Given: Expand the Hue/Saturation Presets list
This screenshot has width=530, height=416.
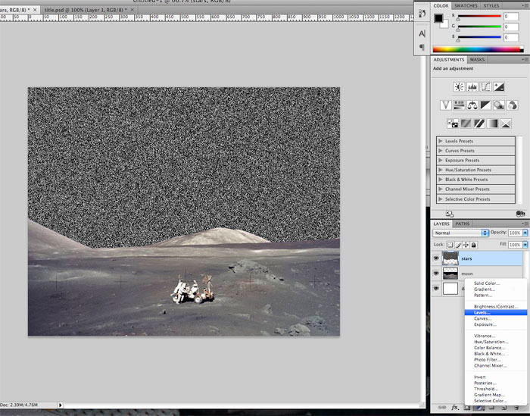Looking at the screenshot, I should [441, 170].
